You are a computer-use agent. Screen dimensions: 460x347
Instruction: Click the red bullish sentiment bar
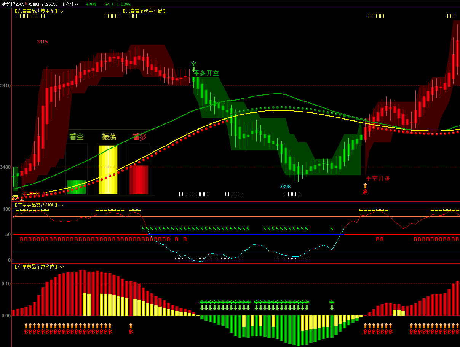(x=139, y=179)
